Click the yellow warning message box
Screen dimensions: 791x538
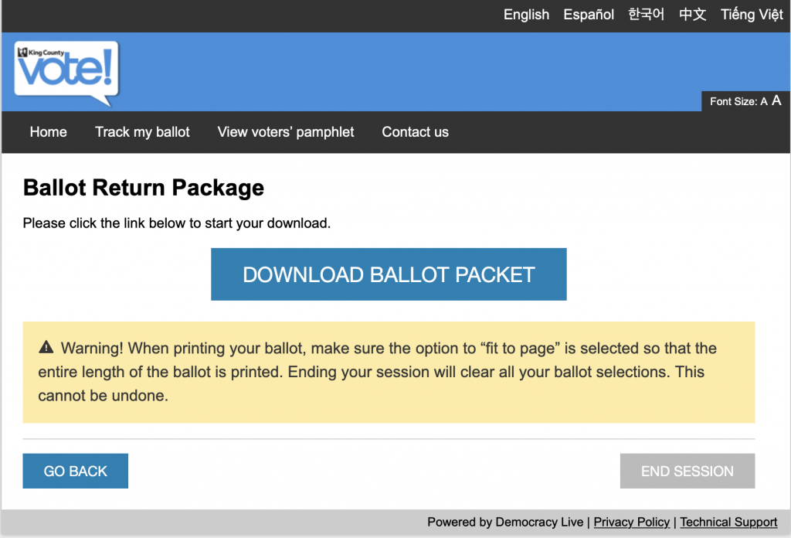(x=389, y=373)
